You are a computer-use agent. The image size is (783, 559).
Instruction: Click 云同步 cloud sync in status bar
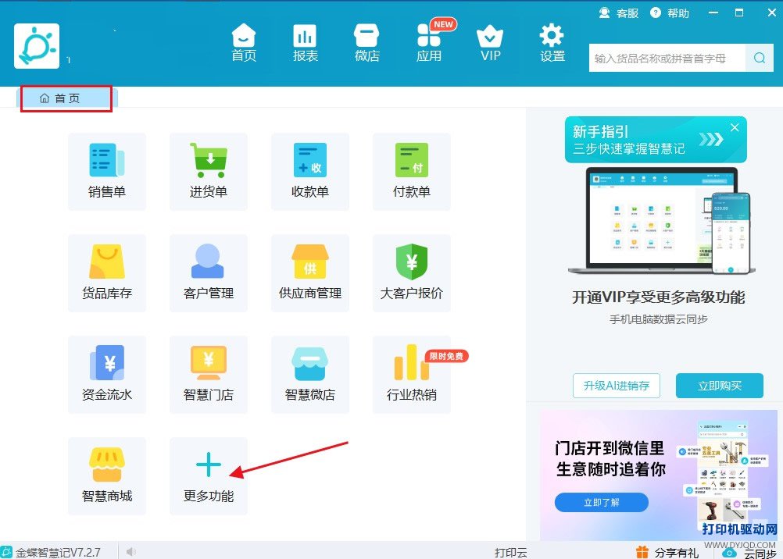pyautogui.click(x=750, y=553)
